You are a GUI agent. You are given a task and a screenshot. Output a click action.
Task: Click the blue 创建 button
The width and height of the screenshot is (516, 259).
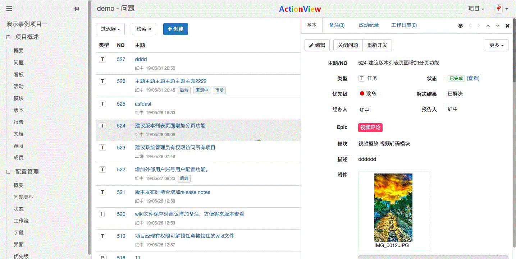click(175, 29)
